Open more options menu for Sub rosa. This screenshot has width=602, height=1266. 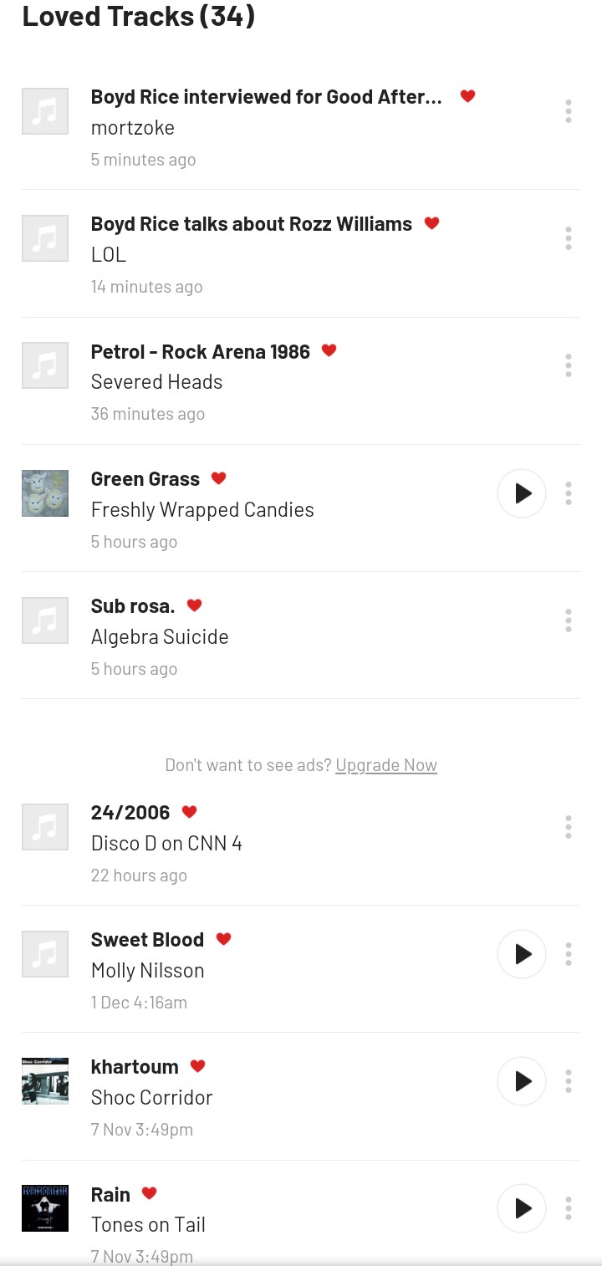point(569,620)
